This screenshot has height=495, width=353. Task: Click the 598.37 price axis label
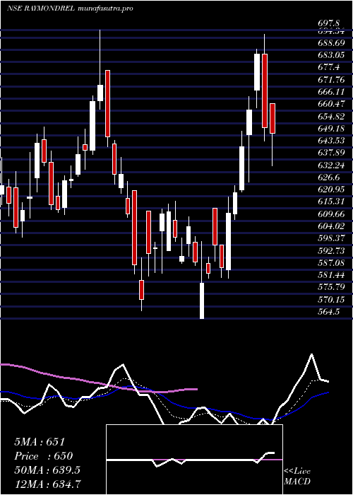point(330,239)
